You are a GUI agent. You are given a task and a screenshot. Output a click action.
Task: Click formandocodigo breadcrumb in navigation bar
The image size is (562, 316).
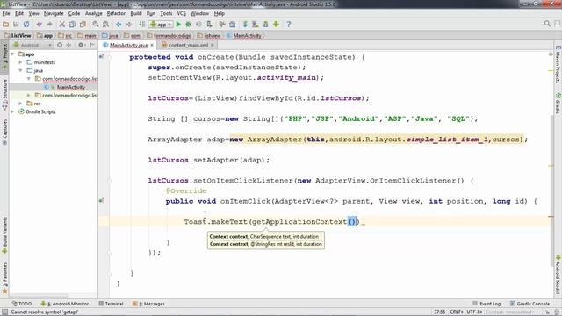[x=169, y=35]
